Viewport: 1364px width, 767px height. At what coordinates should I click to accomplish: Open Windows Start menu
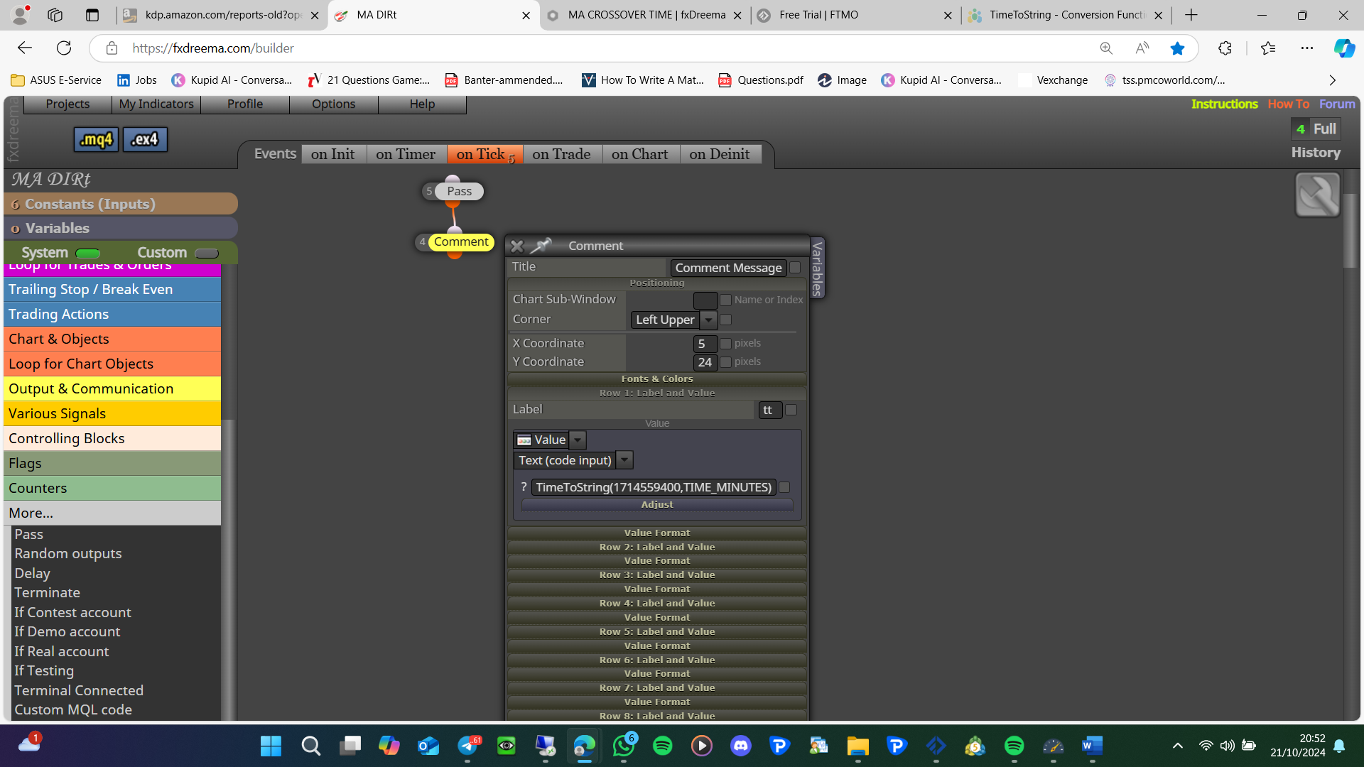point(271,746)
